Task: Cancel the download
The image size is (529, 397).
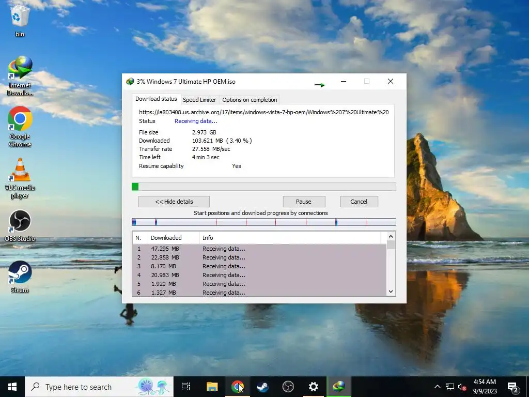Action: (359, 202)
